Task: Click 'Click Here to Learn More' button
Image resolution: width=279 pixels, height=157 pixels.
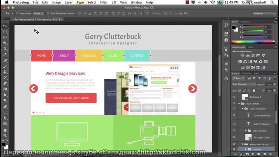Action: tap(71, 98)
